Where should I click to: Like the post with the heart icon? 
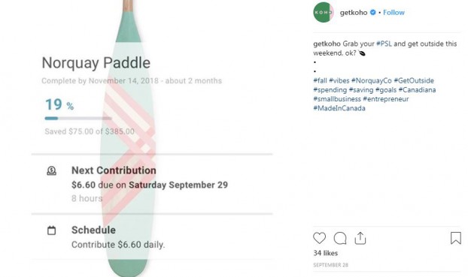point(319,238)
